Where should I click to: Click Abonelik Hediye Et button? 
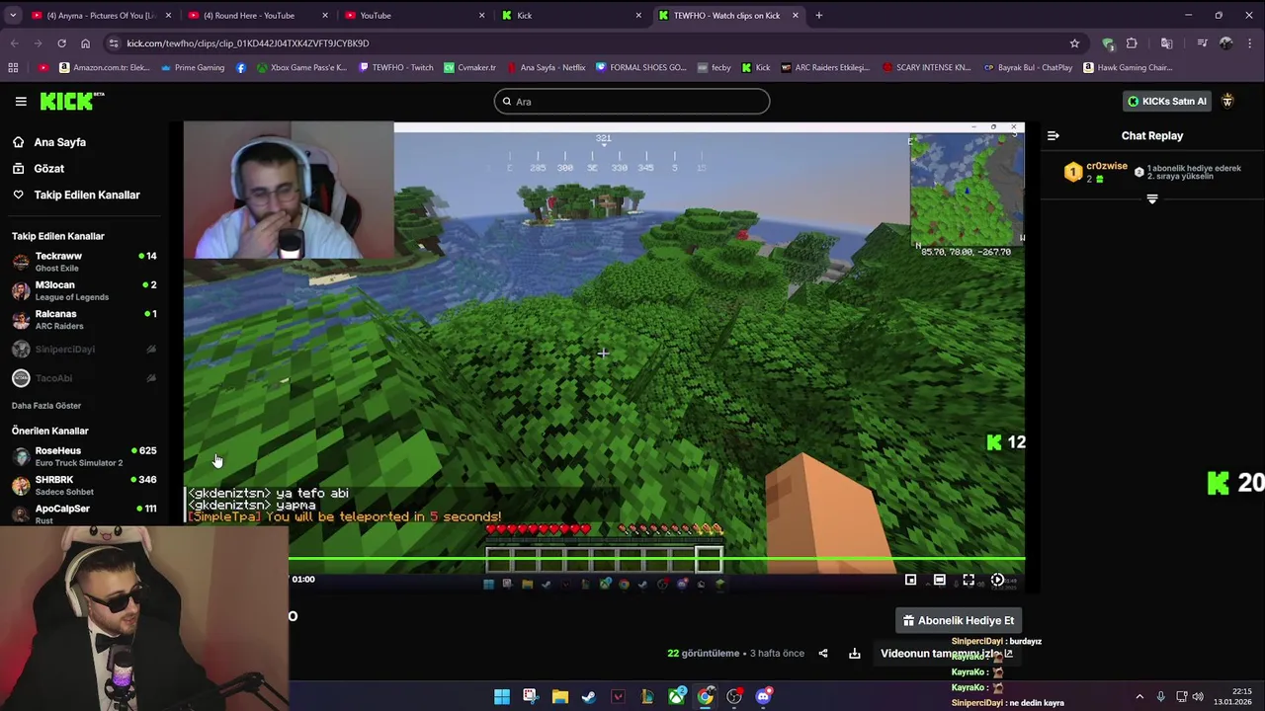tap(959, 620)
